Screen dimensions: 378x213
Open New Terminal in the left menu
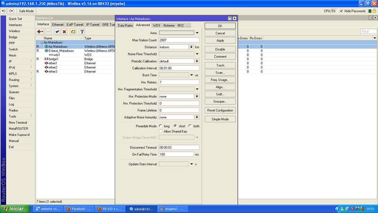coord(18,123)
